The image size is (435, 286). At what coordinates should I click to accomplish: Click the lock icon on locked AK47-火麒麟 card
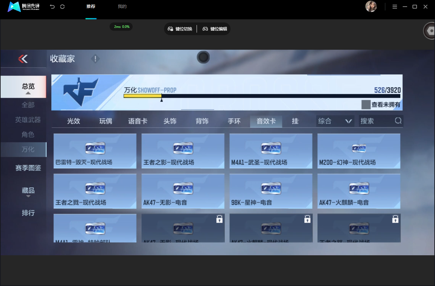click(x=307, y=219)
